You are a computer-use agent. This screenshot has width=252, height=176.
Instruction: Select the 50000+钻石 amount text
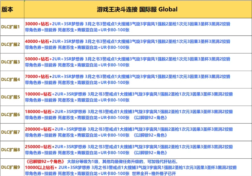pyautogui.click(x=37, y=59)
